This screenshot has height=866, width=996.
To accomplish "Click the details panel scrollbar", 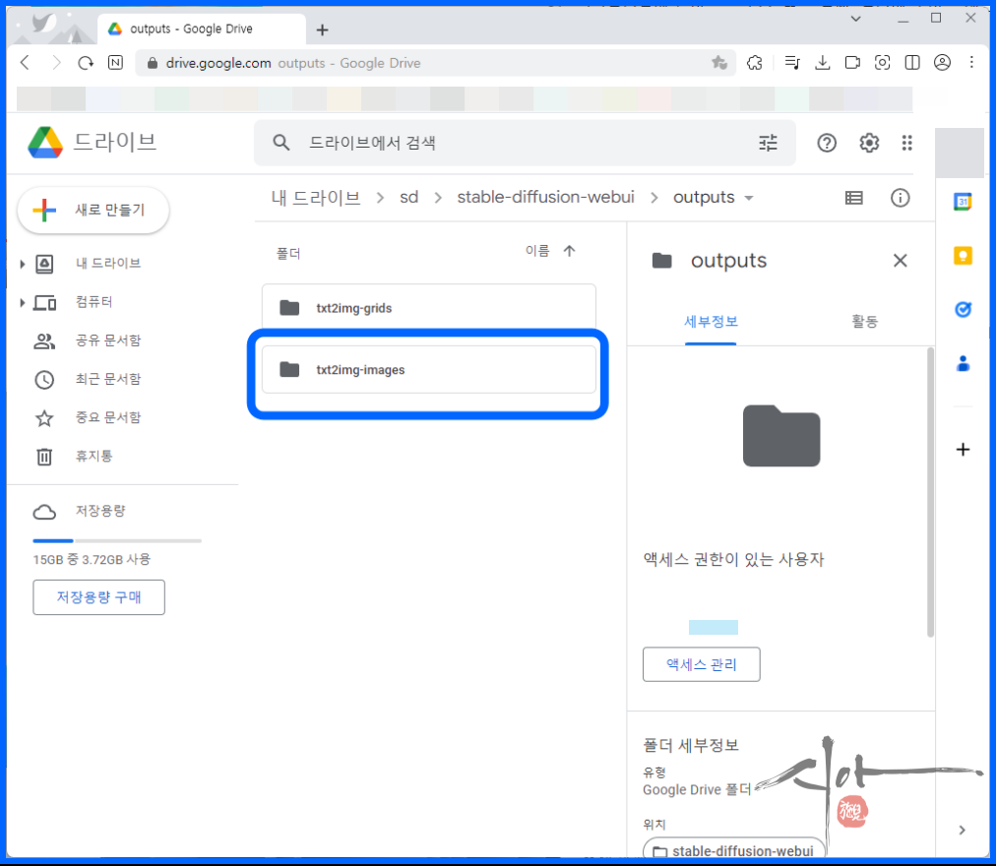I will coord(931,492).
